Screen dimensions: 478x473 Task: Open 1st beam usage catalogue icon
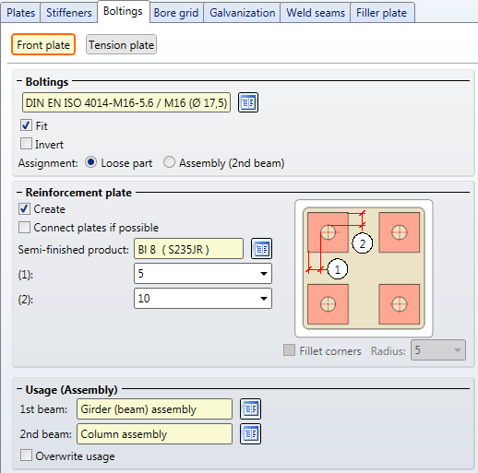click(250, 409)
